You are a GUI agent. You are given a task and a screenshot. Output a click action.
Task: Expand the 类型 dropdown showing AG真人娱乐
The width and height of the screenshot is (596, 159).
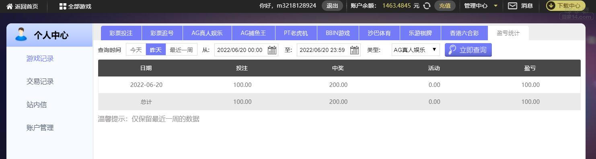(x=415, y=50)
